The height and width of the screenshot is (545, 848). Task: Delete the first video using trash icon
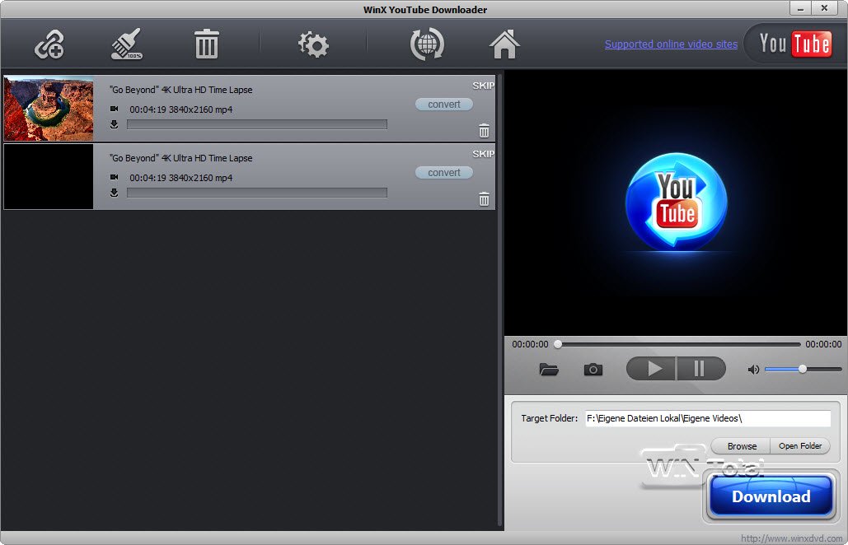click(x=484, y=131)
